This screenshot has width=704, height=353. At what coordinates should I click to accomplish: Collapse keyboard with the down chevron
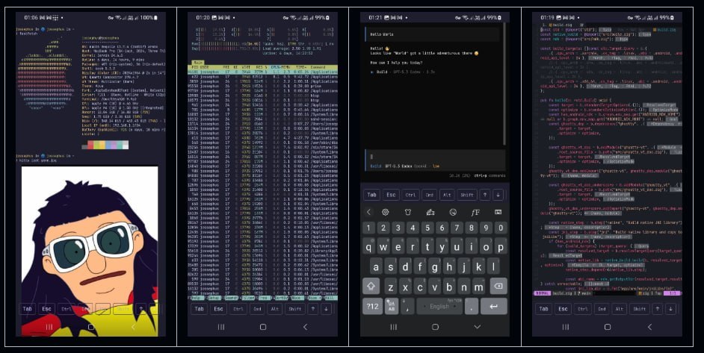click(x=478, y=327)
